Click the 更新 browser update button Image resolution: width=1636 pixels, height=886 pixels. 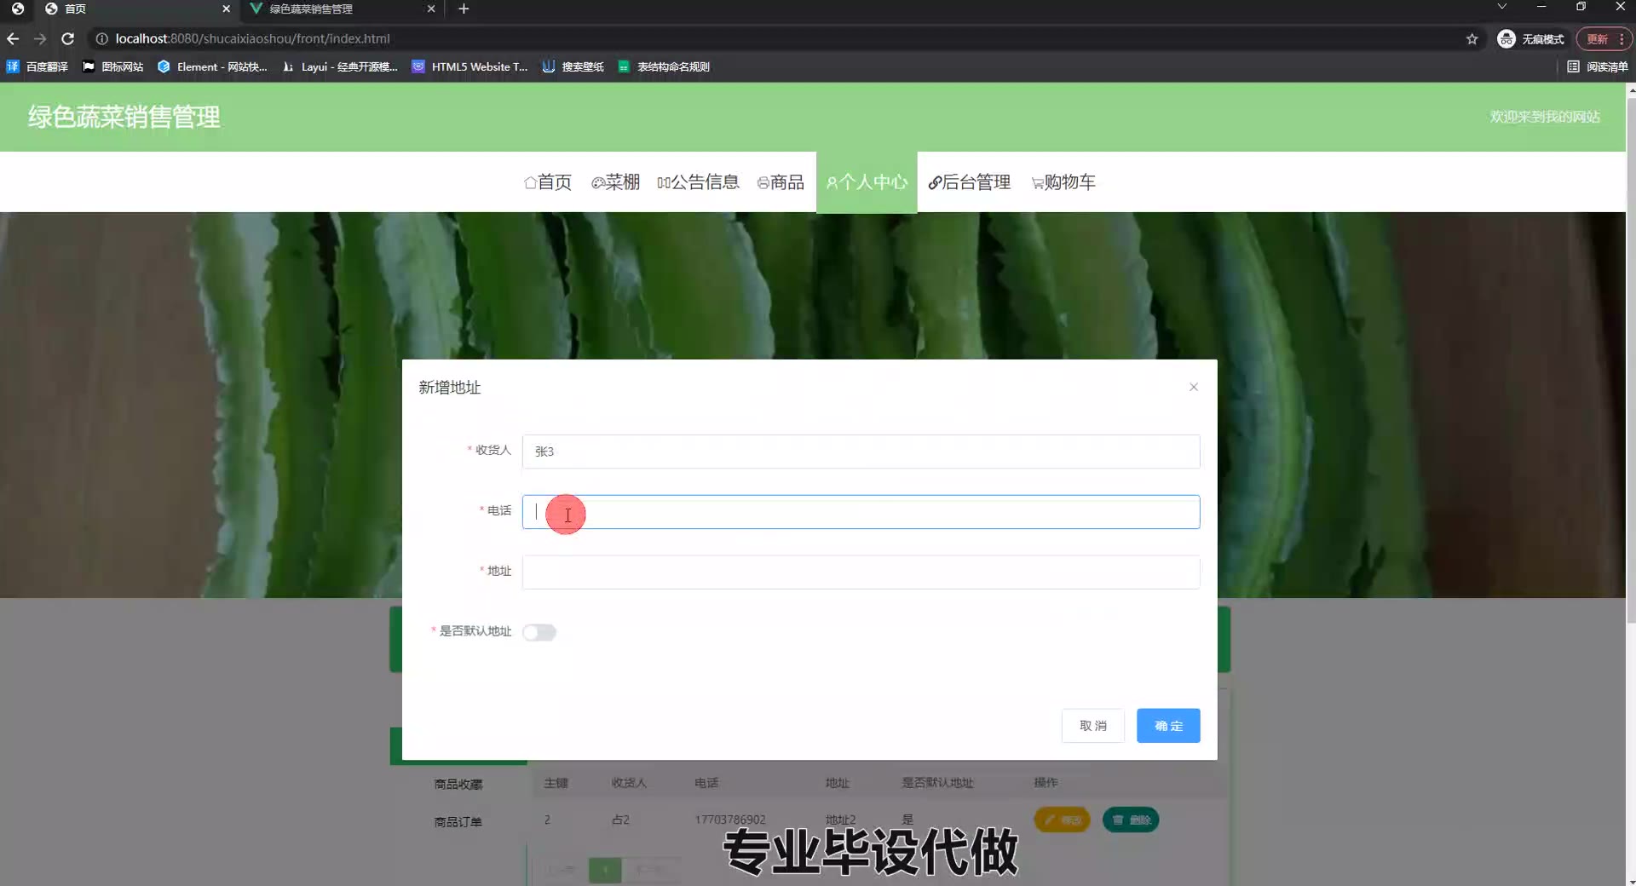pos(1597,39)
